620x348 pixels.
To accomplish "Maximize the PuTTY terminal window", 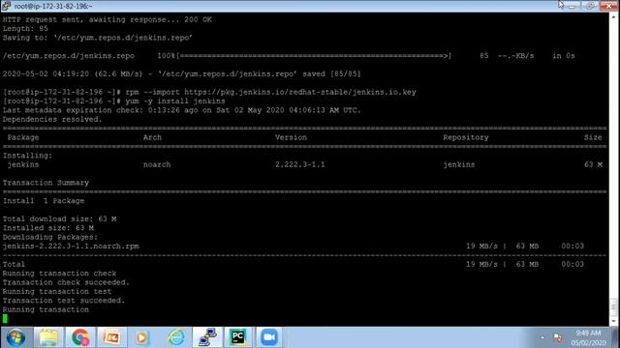I will tap(590, 6).
